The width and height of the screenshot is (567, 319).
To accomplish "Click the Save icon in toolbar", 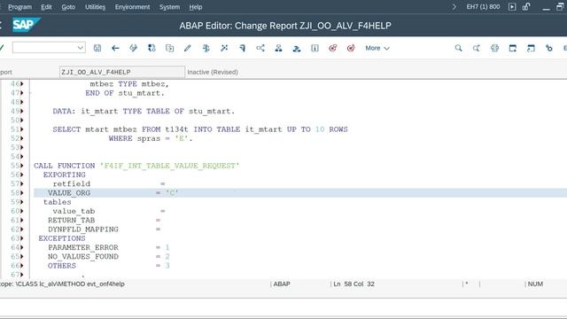I will (97, 48).
